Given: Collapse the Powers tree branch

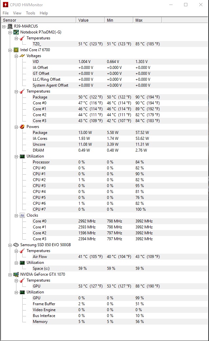Looking at the screenshot, I should click(x=16, y=127).
